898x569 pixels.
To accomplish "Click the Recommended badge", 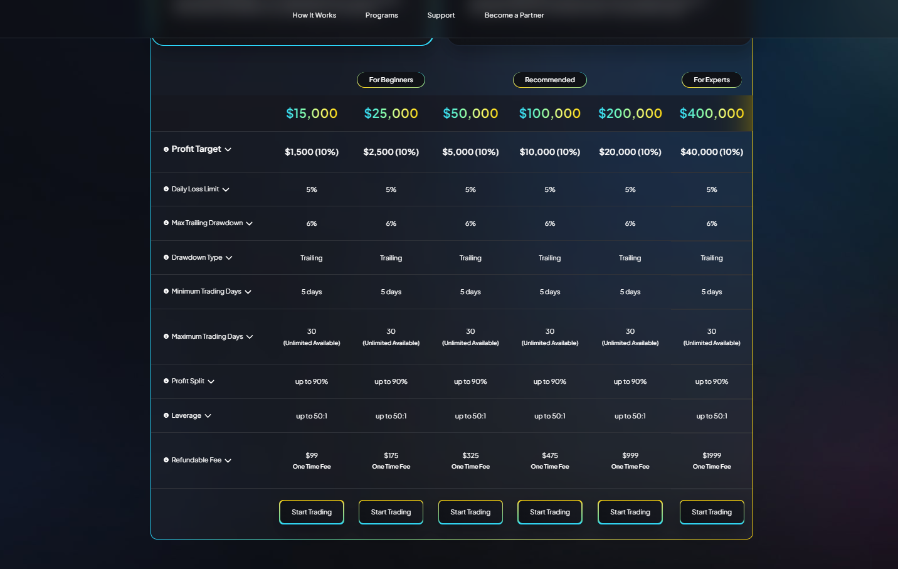I will pos(550,80).
